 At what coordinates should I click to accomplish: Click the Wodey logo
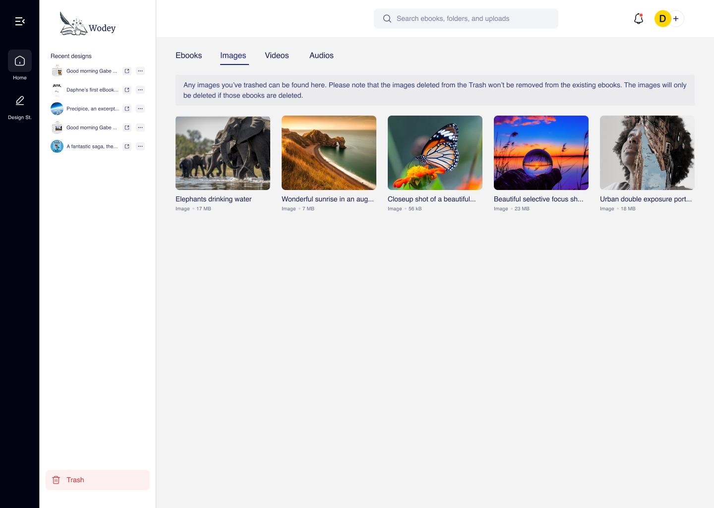click(x=88, y=24)
